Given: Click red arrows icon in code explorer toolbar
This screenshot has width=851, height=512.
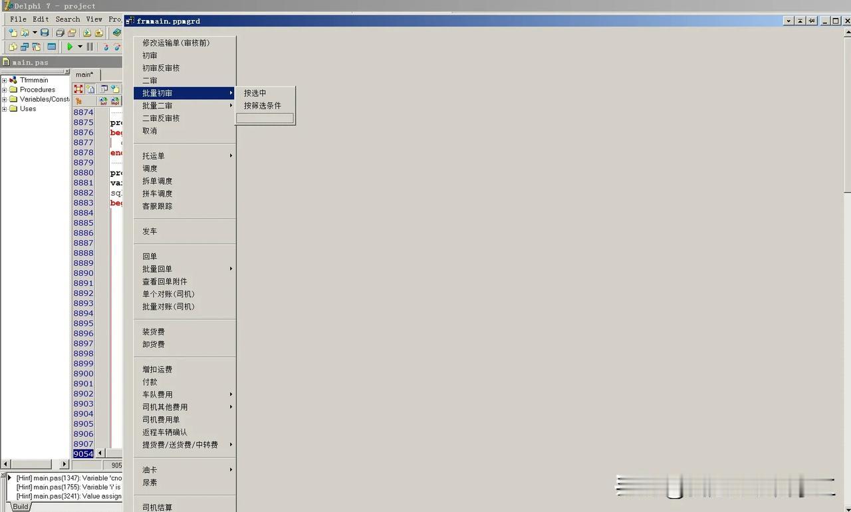Looking at the screenshot, I should [78, 88].
